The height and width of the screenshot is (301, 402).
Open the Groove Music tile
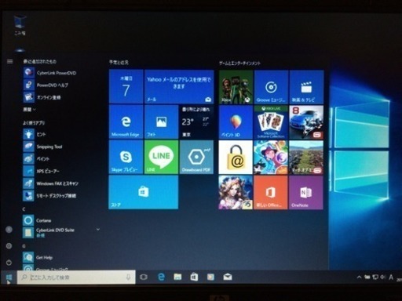click(271, 87)
